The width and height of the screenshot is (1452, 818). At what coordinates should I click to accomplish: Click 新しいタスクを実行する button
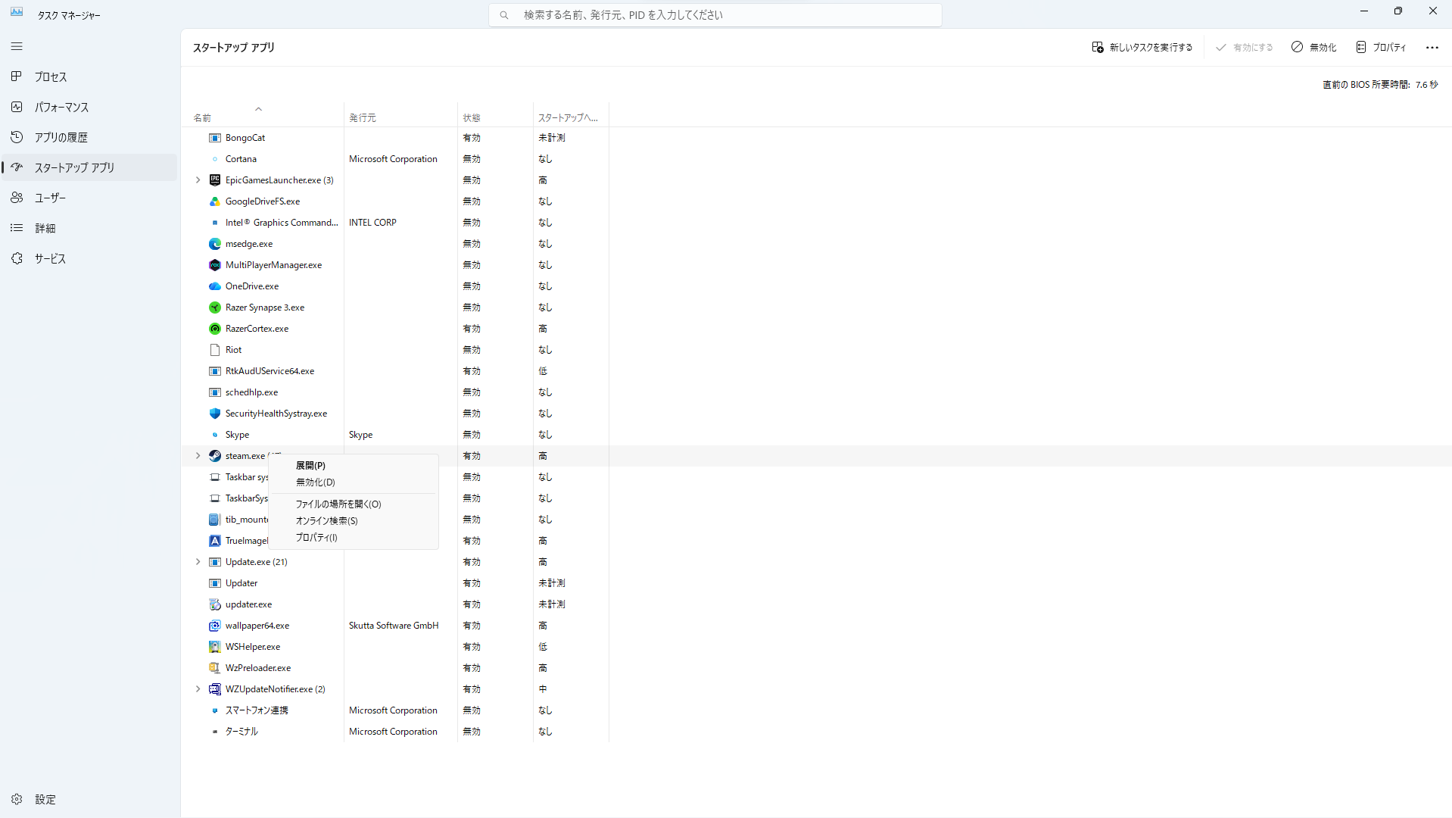click(1142, 47)
